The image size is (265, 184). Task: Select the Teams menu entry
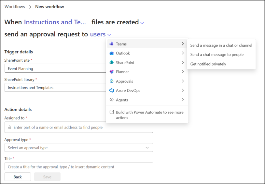(147, 44)
